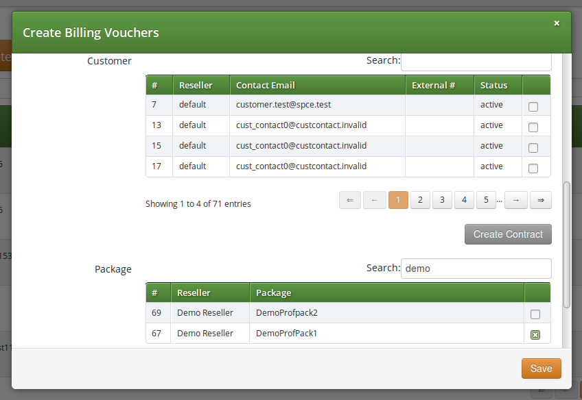The width and height of the screenshot is (582, 400).
Task: Open customer results page 2
Action: (x=420, y=199)
